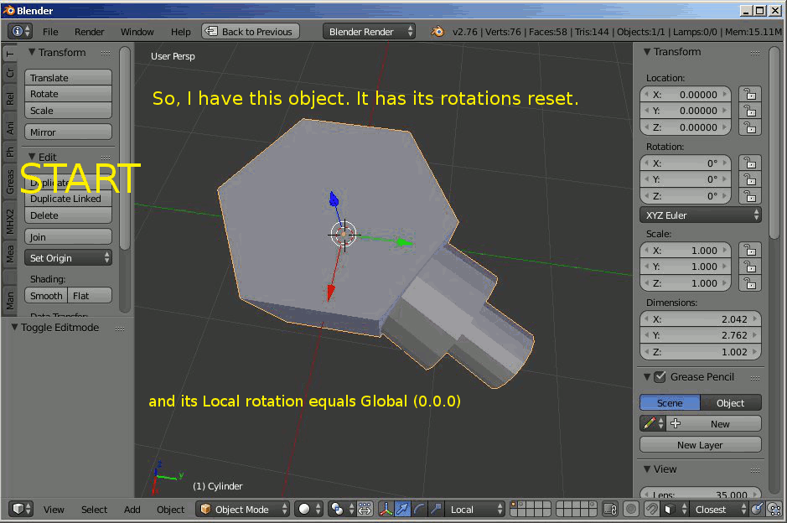787x523 pixels.
Task: Open the Blender info editor icon top-left
Action: 17,31
